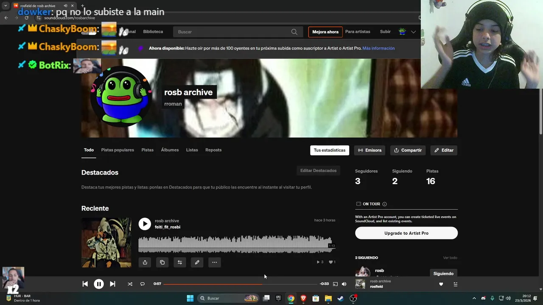Pause playback in the bottom player
This screenshot has height=305, width=543.
click(x=98, y=284)
